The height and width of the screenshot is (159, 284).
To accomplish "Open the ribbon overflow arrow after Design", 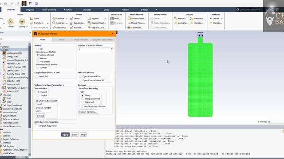I will pos(156,10).
